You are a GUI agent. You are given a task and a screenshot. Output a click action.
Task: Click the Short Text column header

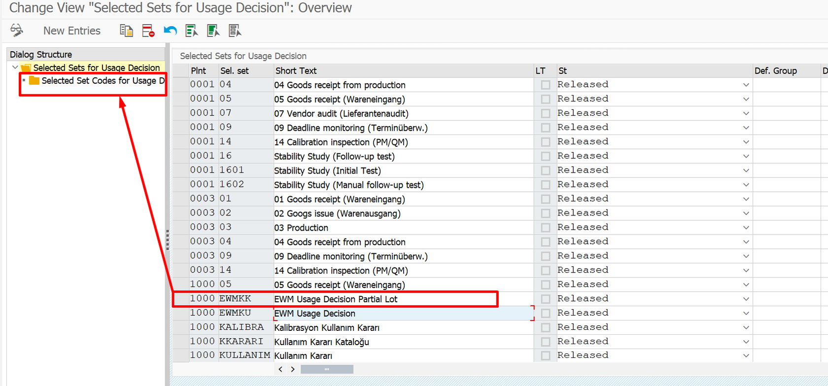click(403, 70)
